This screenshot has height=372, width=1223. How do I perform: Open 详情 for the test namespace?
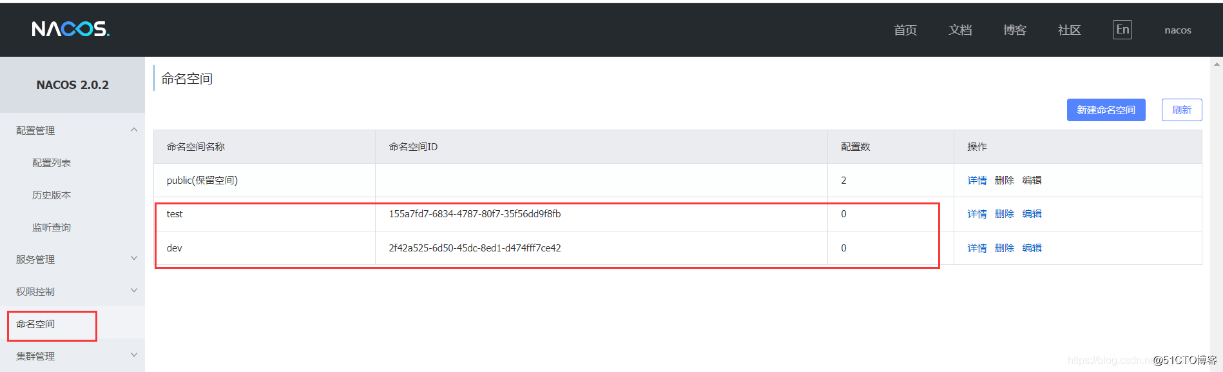coord(977,214)
